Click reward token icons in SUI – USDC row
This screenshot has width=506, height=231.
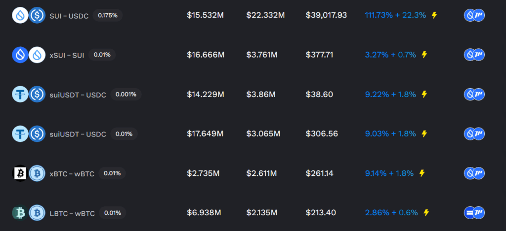(x=474, y=15)
